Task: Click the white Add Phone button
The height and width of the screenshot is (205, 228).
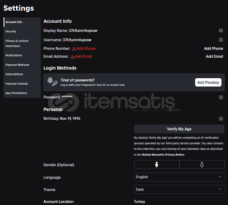Action: pyautogui.click(x=213, y=49)
